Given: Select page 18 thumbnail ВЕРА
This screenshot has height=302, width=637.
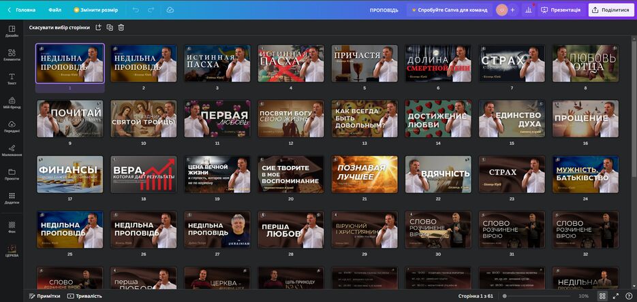Looking at the screenshot, I should point(144,174).
